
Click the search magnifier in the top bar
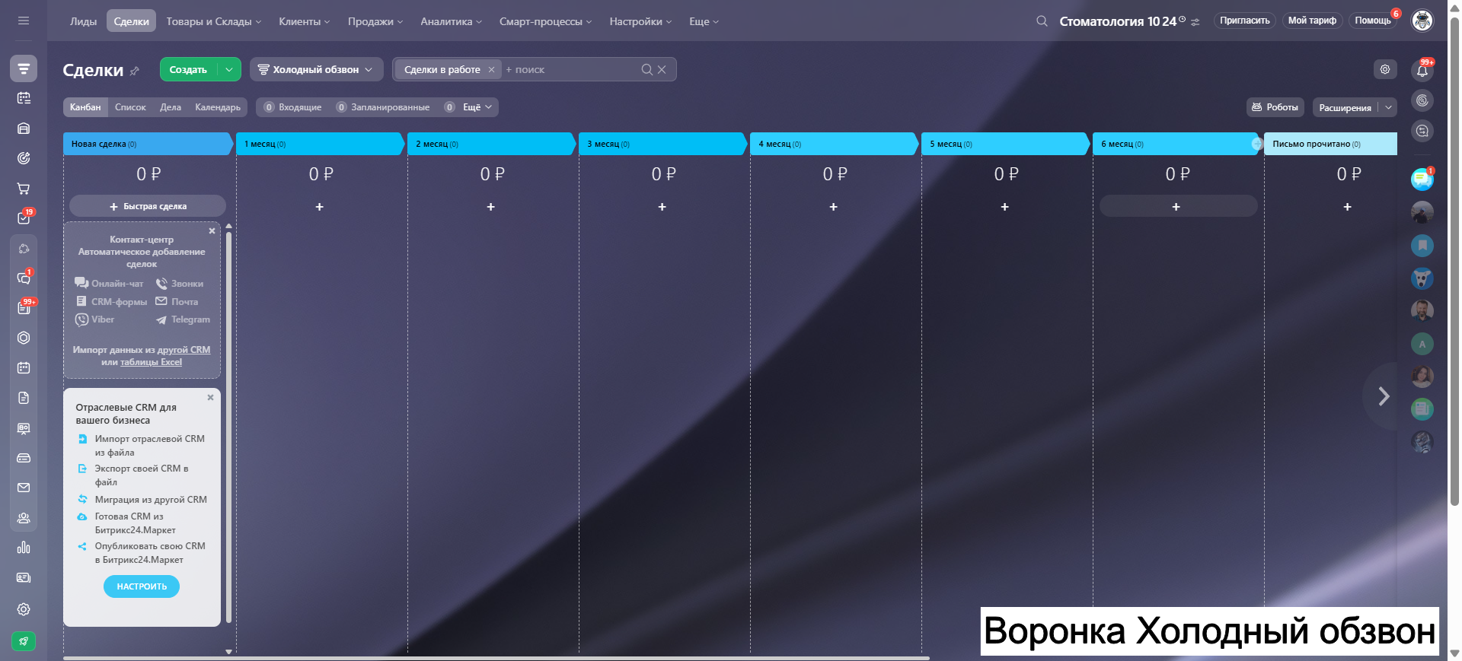[1042, 21]
